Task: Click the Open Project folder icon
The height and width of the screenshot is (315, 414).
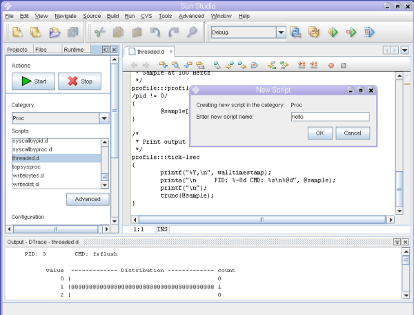Action: (55, 32)
